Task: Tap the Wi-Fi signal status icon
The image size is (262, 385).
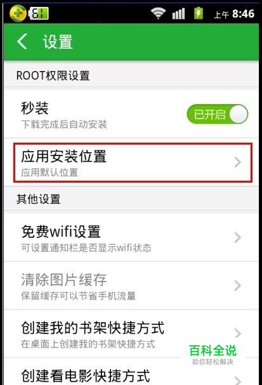Action: [x=158, y=13]
